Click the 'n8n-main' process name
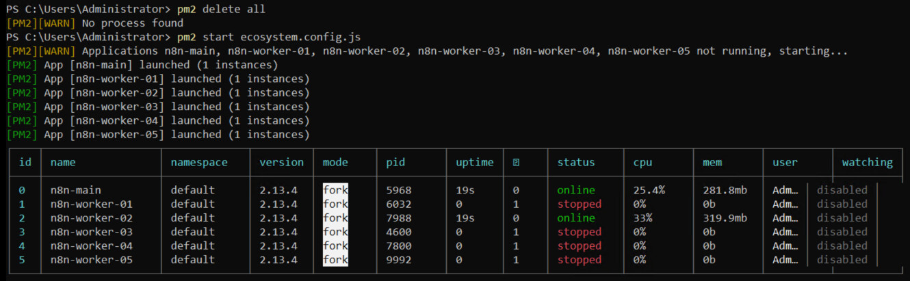The image size is (910, 281). tap(76, 190)
